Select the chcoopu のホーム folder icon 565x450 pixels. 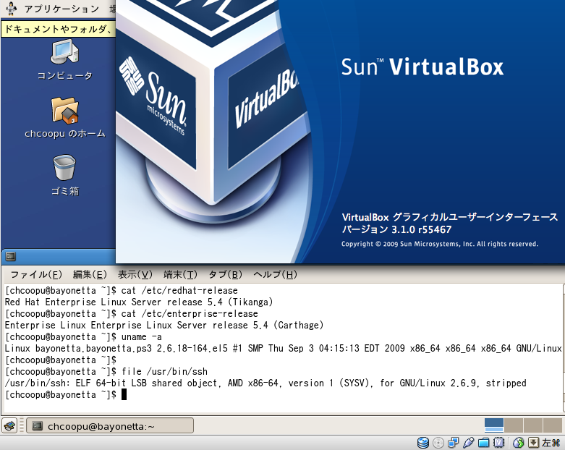pyautogui.click(x=65, y=117)
